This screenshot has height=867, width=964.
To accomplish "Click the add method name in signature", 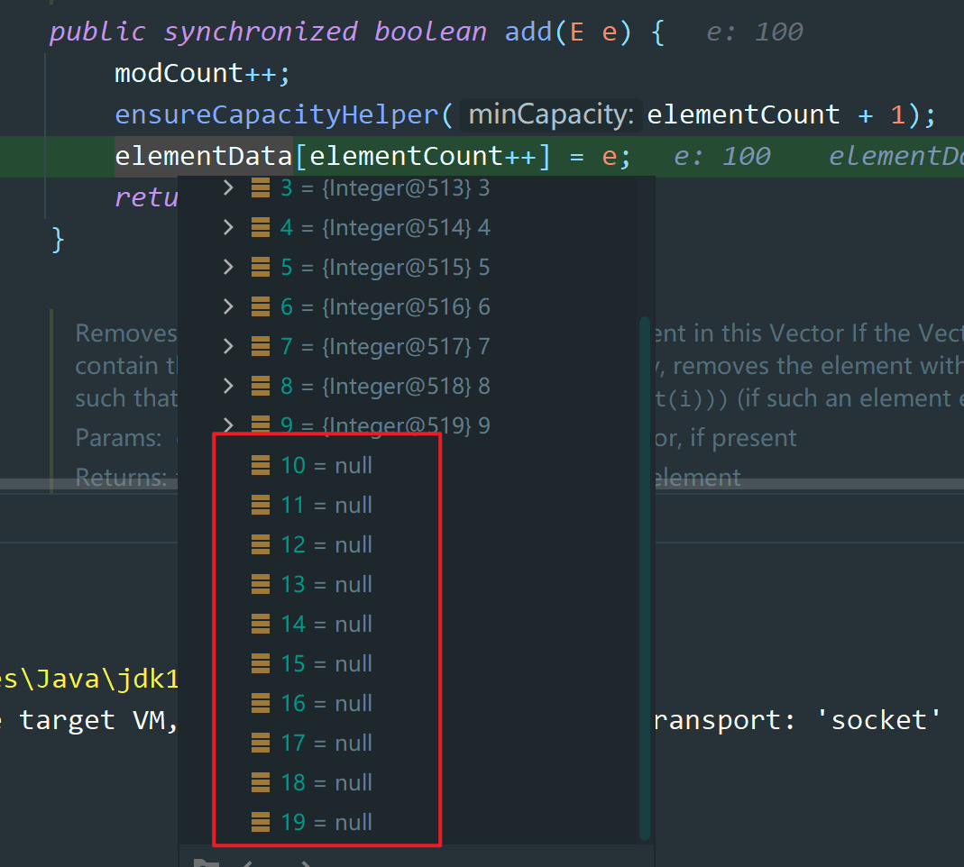I will 528,32.
